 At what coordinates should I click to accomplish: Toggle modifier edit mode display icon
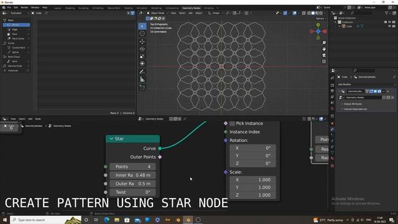click(371, 91)
